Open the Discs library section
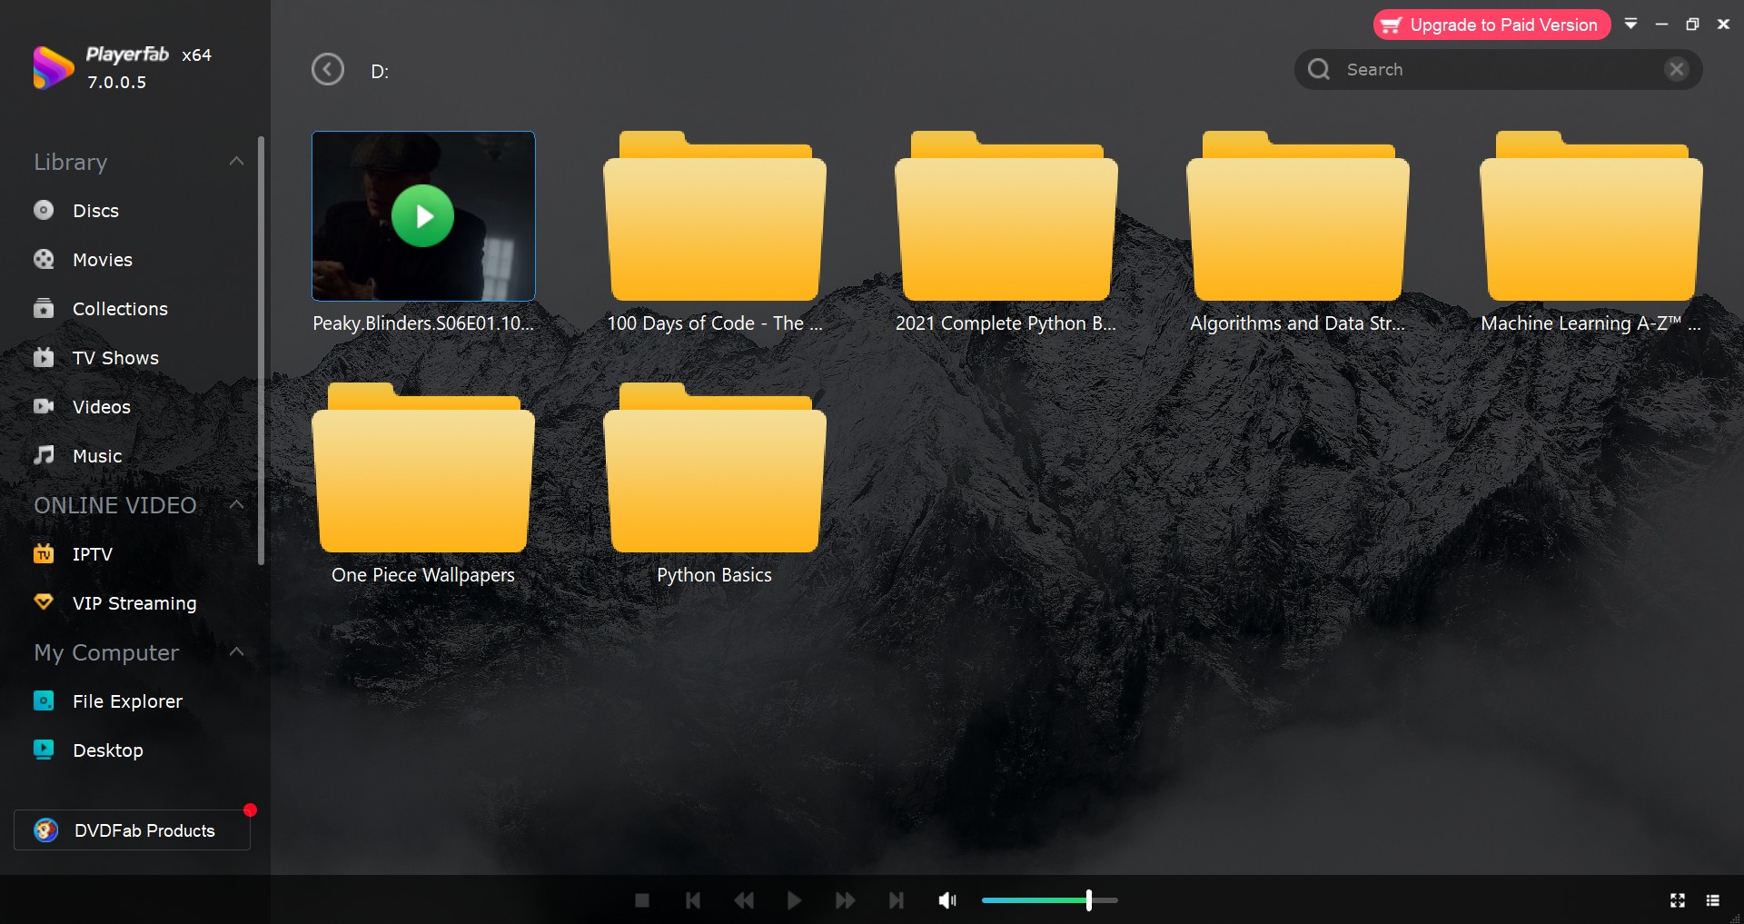This screenshot has width=1744, height=924. click(95, 211)
